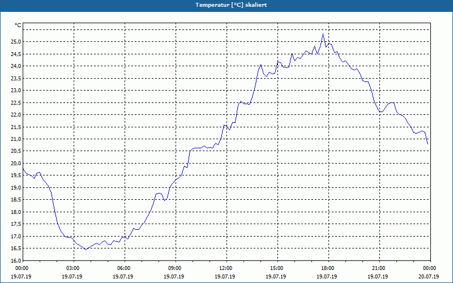Click the 23,5 y-axis label
The height and width of the screenshot is (283, 453).
tap(16, 78)
